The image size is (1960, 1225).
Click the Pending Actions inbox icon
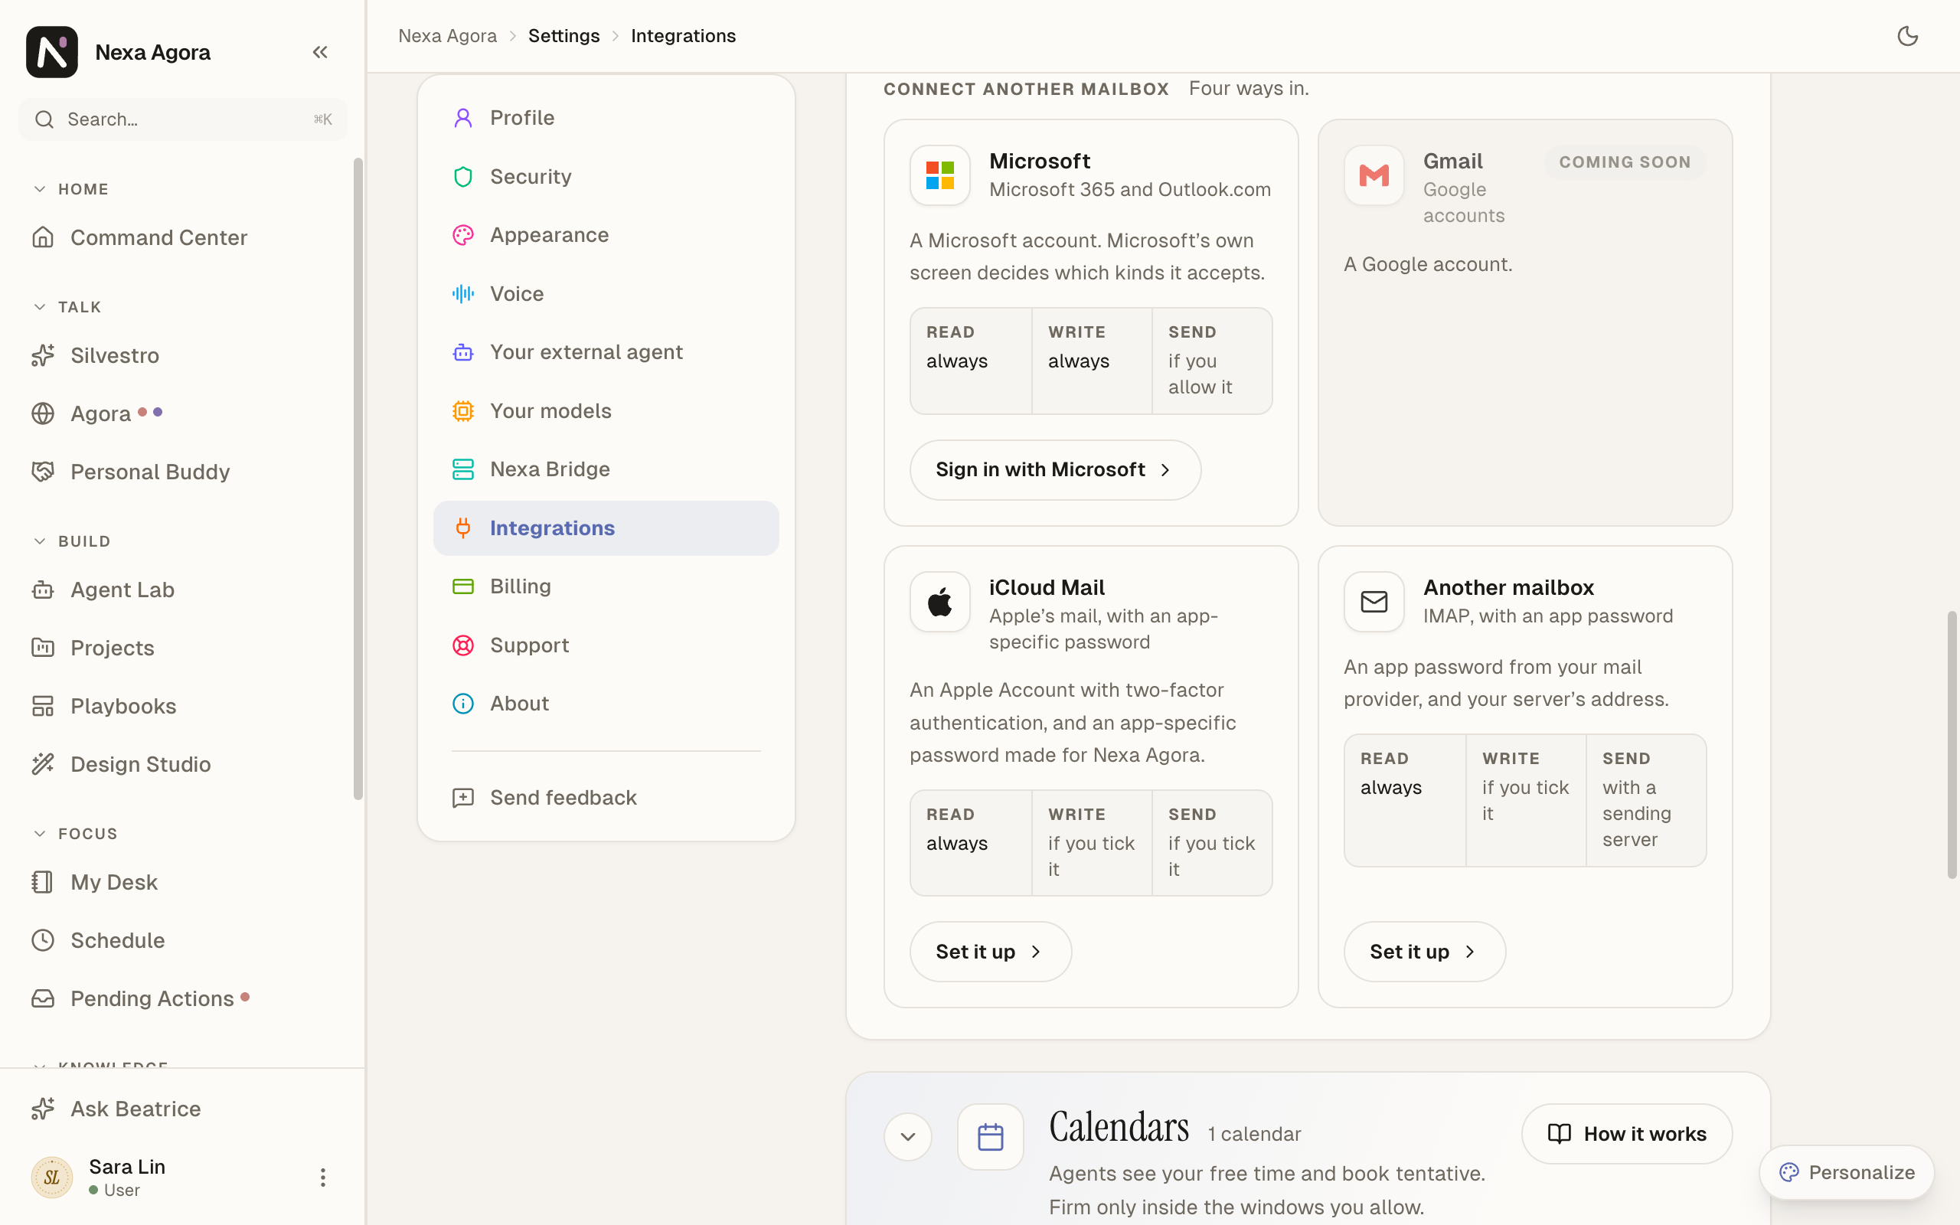(43, 998)
